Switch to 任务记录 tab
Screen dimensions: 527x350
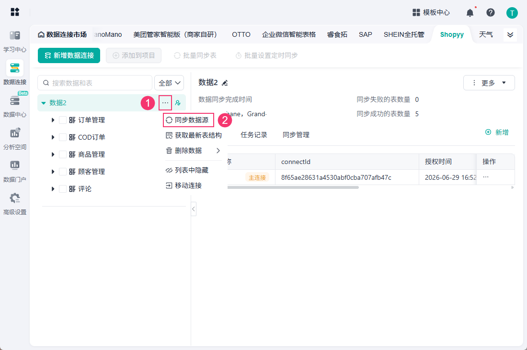tap(254, 135)
